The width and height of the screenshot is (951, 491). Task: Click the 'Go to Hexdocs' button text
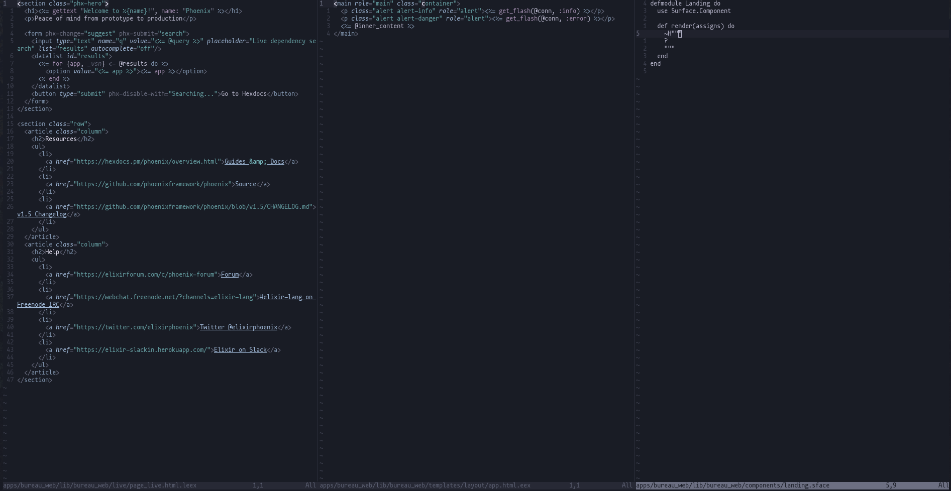244,94
